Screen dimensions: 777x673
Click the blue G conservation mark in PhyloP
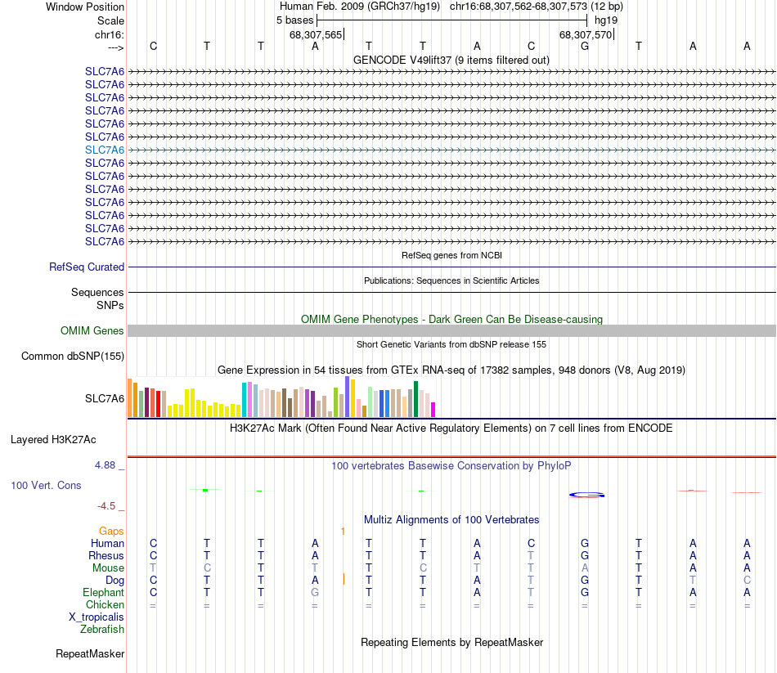pos(586,495)
